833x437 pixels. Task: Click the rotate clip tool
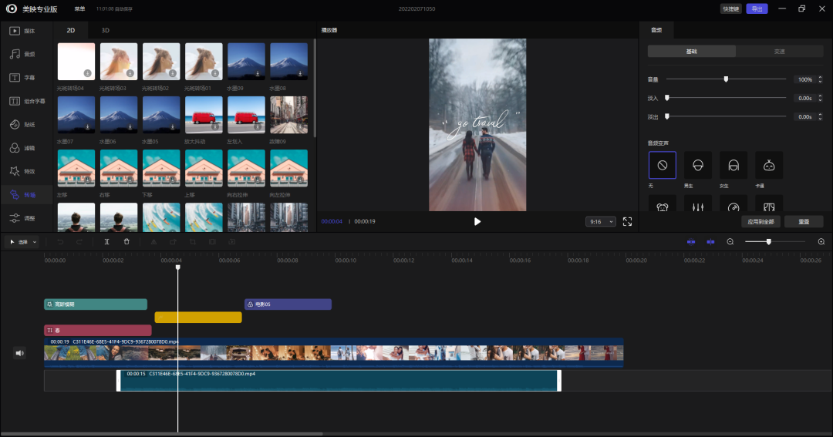point(174,241)
